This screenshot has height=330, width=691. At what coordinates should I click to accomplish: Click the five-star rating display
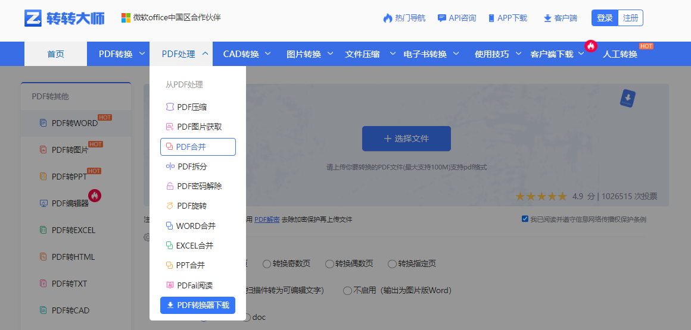(541, 196)
